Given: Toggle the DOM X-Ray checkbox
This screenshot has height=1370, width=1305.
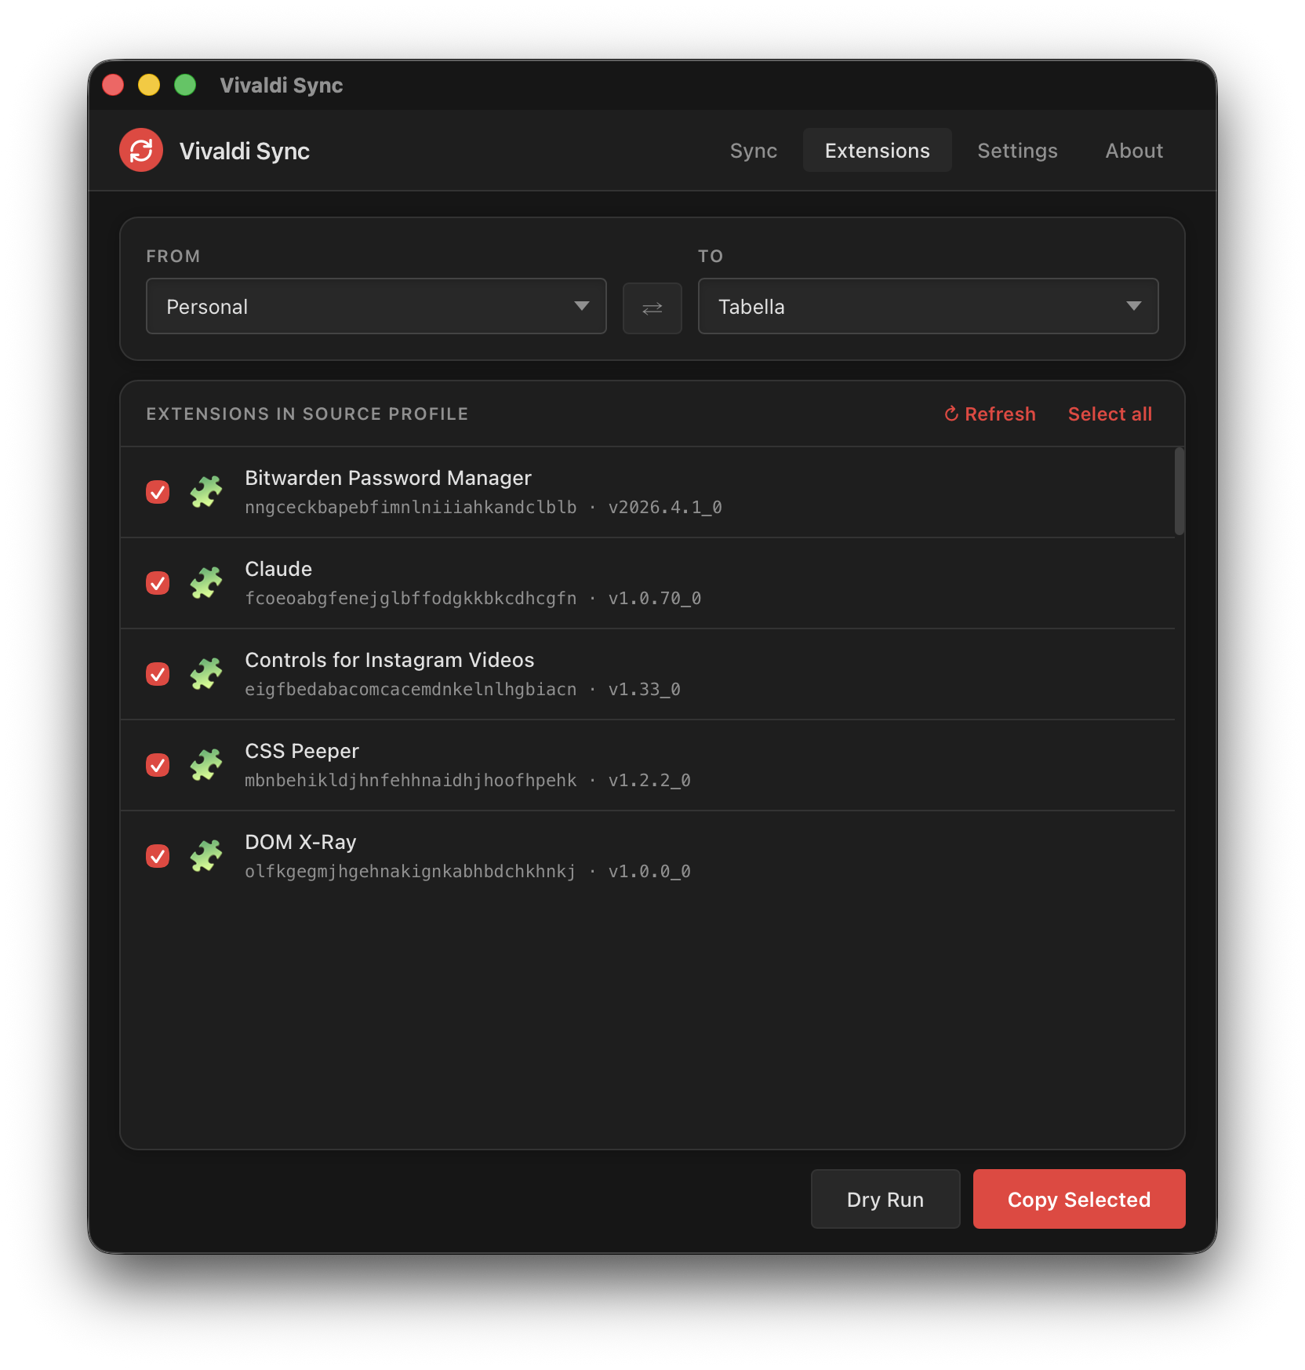Looking at the screenshot, I should [158, 856].
